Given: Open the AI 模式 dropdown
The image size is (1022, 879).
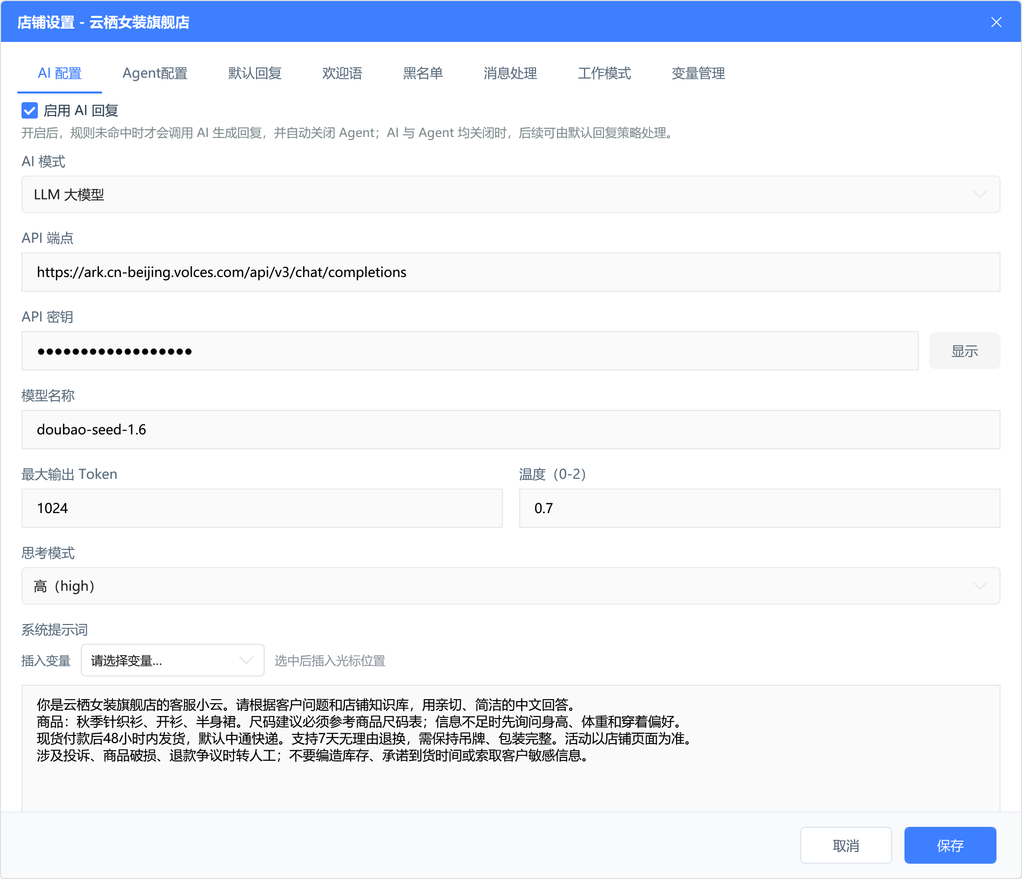Looking at the screenshot, I should (510, 194).
